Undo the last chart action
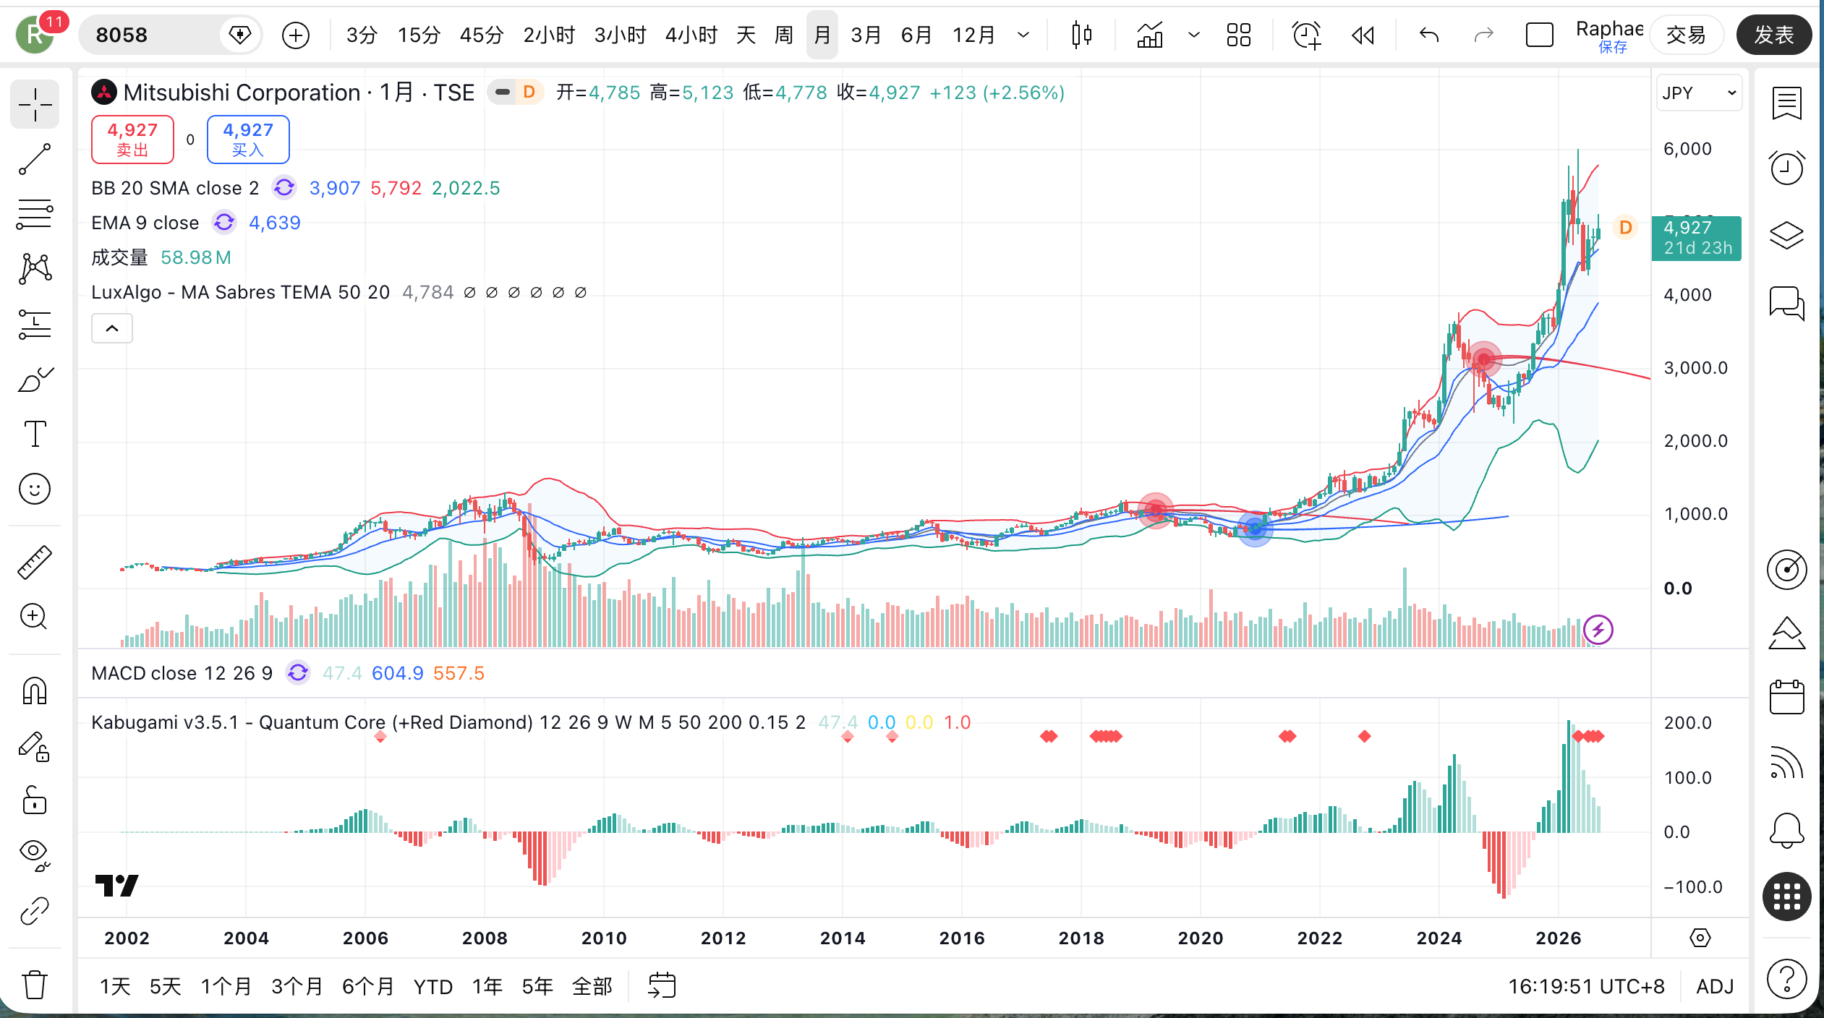This screenshot has width=1824, height=1018. [x=1429, y=35]
